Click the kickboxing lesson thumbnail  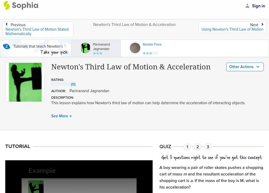(25, 82)
